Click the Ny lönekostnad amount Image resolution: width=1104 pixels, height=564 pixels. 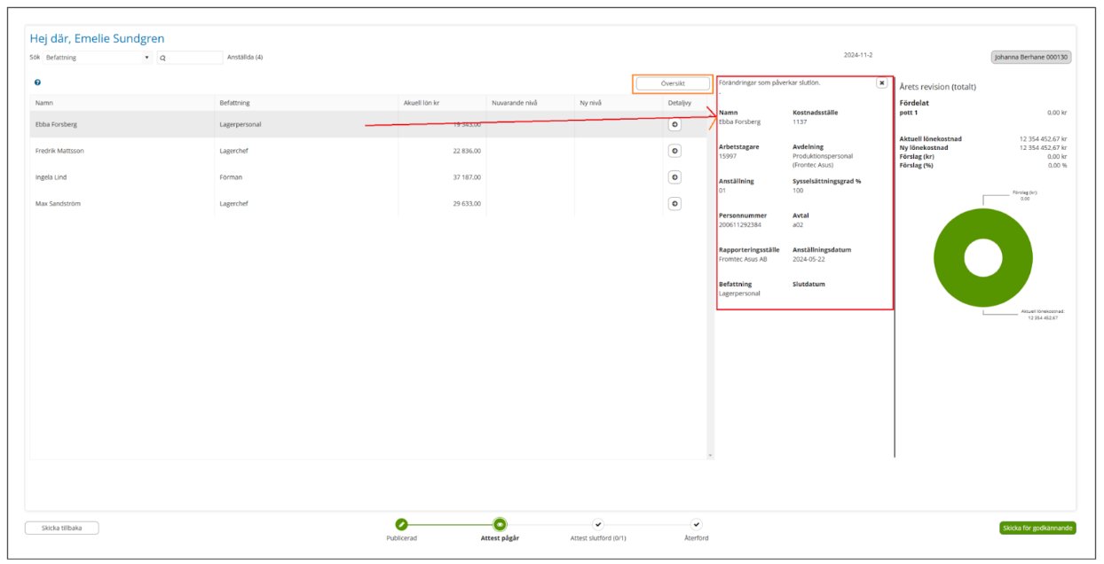tap(1044, 147)
